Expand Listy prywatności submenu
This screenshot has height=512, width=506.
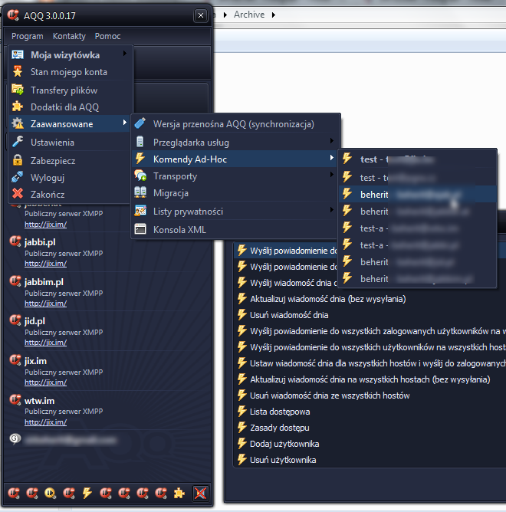[x=235, y=212]
